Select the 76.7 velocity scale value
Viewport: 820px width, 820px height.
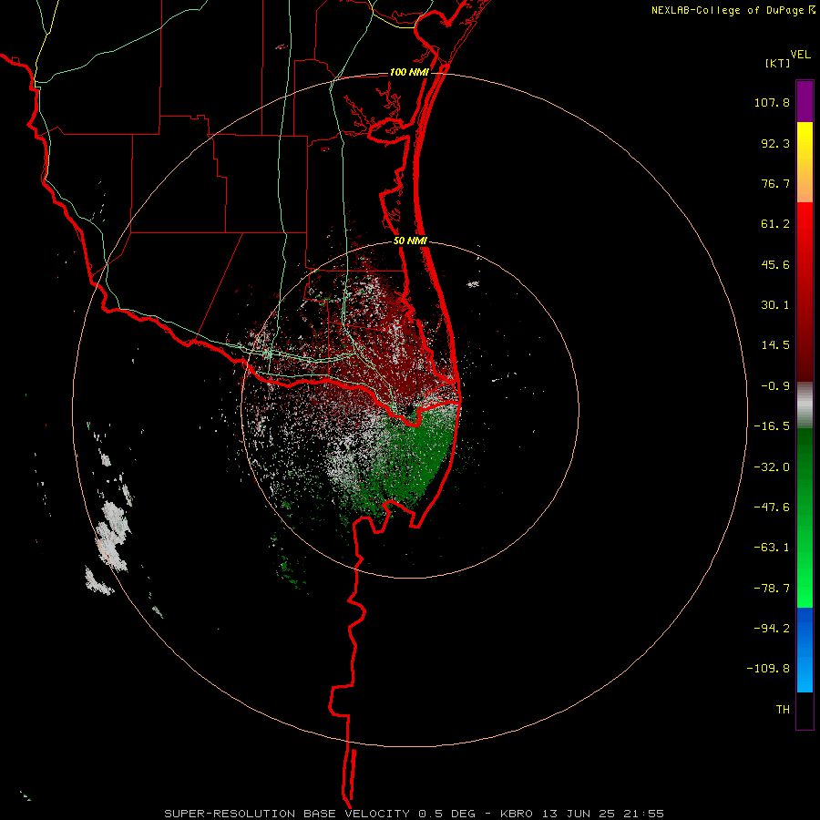click(775, 183)
